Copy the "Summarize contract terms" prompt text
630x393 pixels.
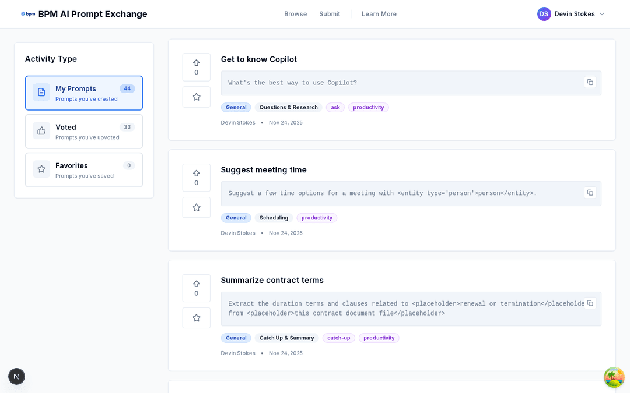pos(590,303)
